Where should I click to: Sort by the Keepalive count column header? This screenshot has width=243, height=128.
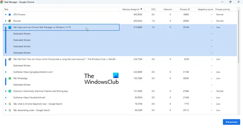[x=206, y=9]
